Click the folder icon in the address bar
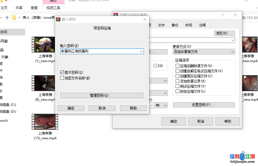The image size is (258, 166). [14, 18]
